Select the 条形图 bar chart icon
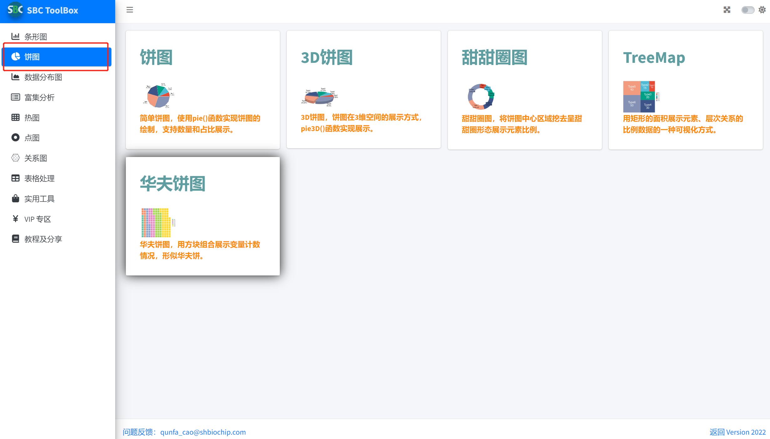Screen dimensions: 770x439 coord(15,36)
